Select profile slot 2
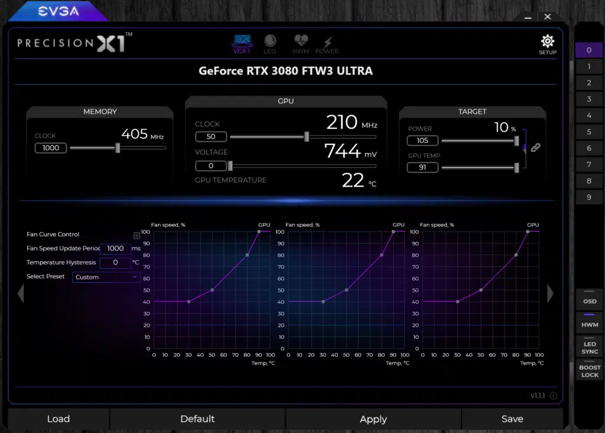The image size is (605, 433). tap(589, 83)
